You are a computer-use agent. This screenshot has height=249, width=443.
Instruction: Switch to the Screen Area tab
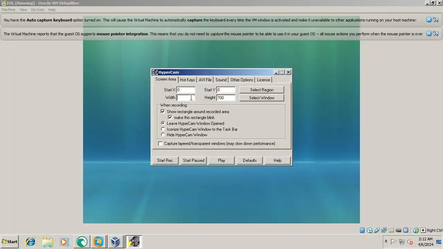[165, 79]
